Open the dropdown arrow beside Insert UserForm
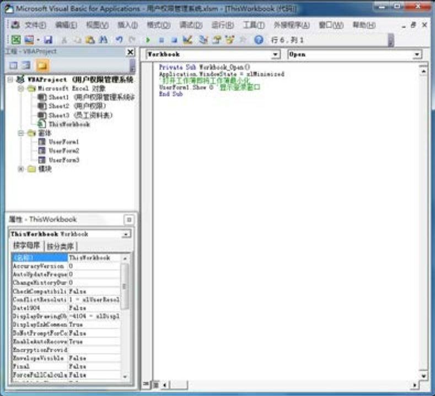This screenshot has height=396, width=435. click(38, 40)
